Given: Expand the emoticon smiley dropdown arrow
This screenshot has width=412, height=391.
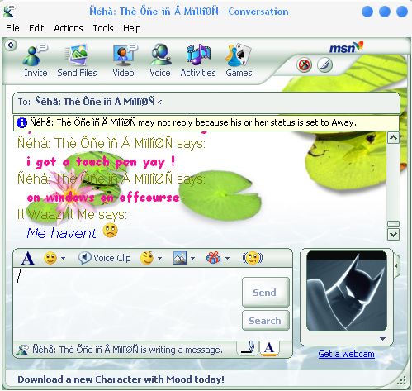Looking at the screenshot, I should click(x=64, y=259).
